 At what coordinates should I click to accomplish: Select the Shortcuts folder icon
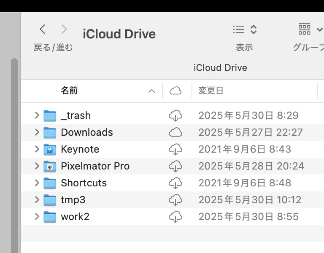(50, 183)
